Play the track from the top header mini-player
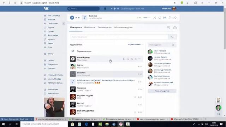Viewport: 226px width, 127px height. pos(115,8)
